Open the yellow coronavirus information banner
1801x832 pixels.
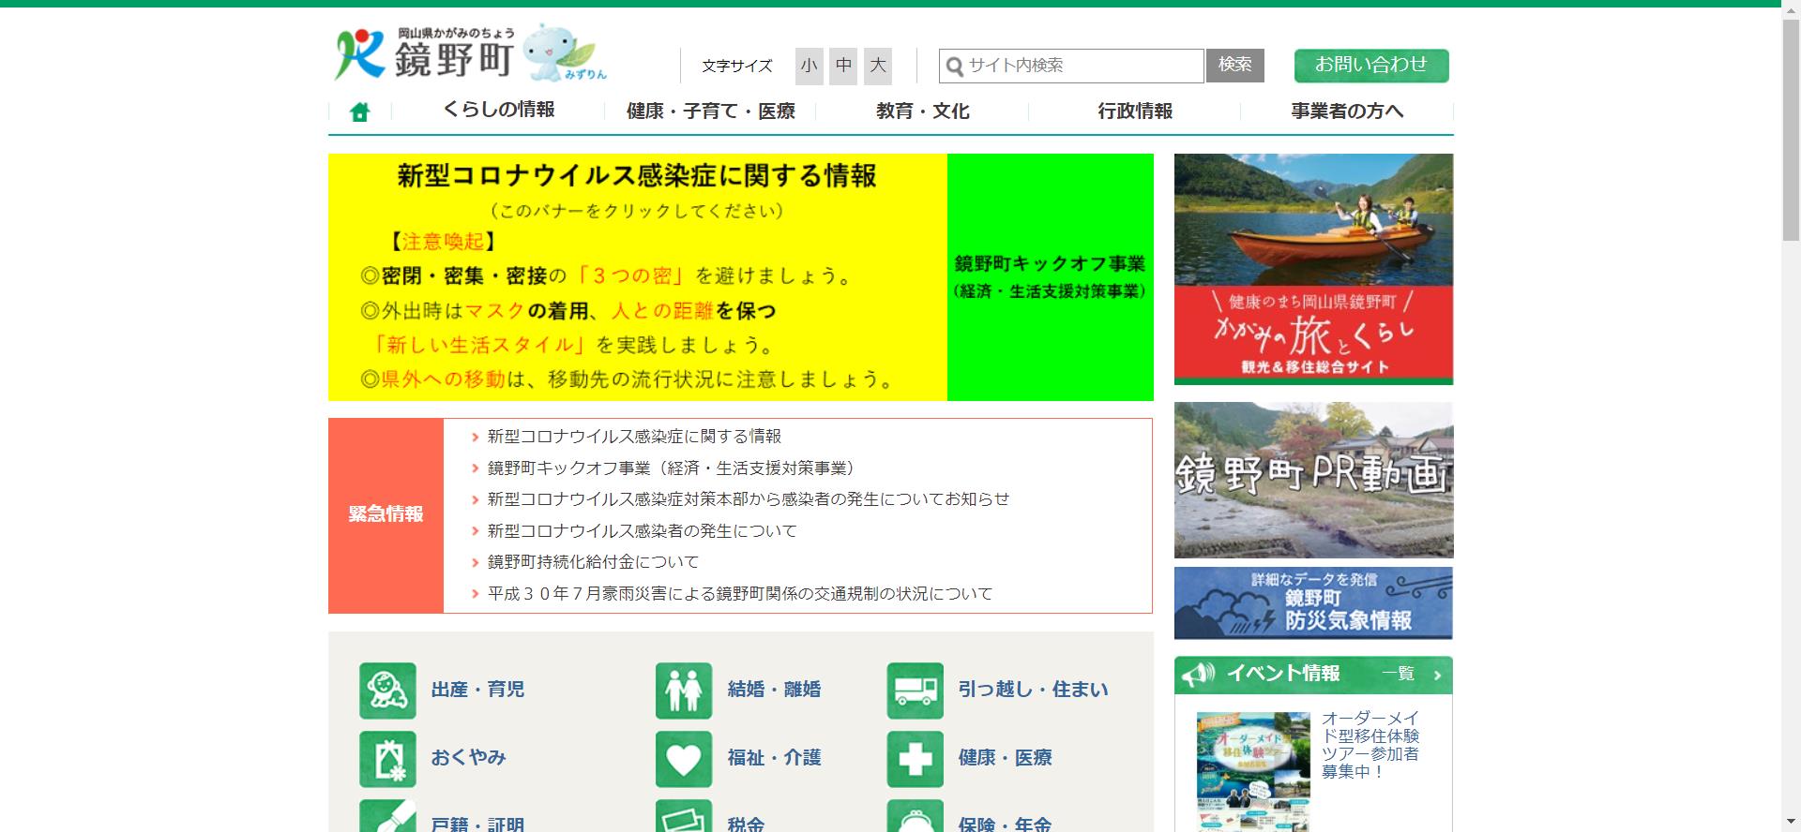click(x=638, y=277)
